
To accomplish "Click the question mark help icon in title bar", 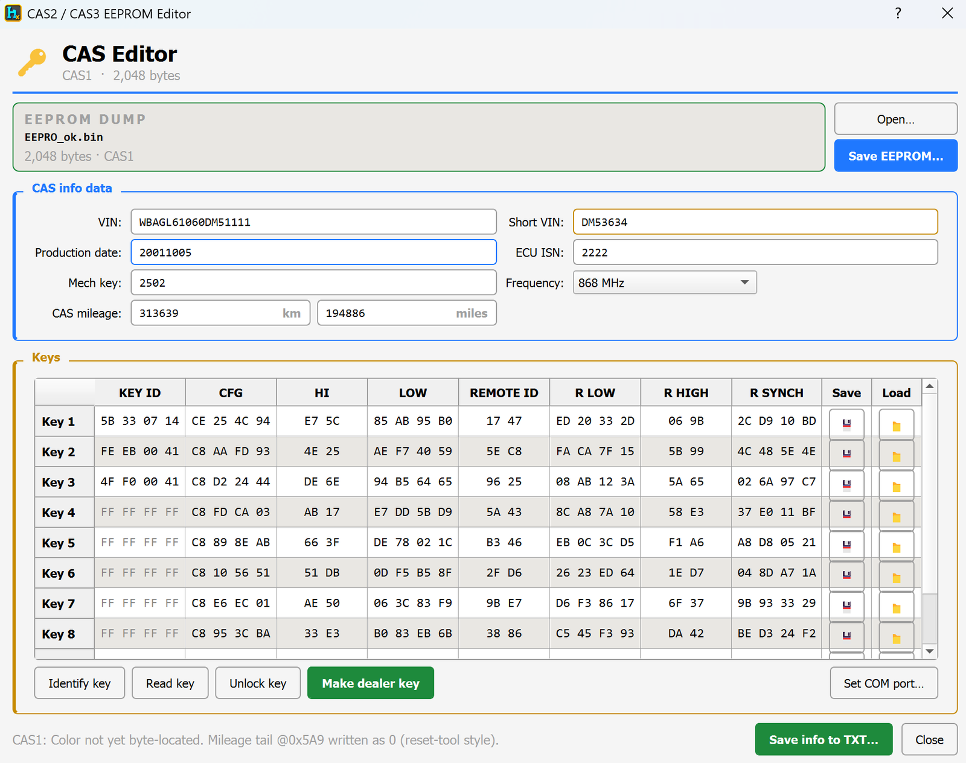I will (x=898, y=13).
